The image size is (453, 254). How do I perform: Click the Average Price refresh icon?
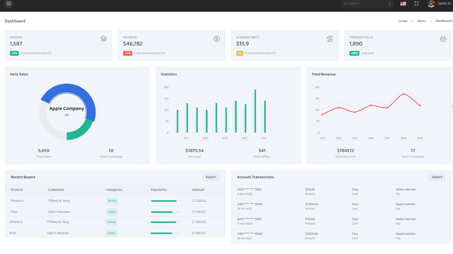(x=330, y=39)
